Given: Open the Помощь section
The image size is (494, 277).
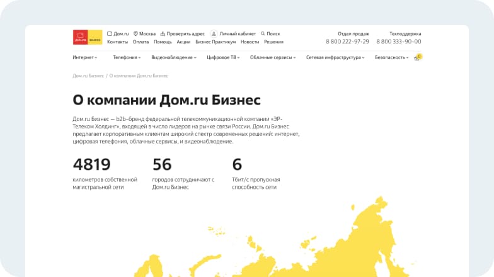Looking at the screenshot, I should (163, 42).
